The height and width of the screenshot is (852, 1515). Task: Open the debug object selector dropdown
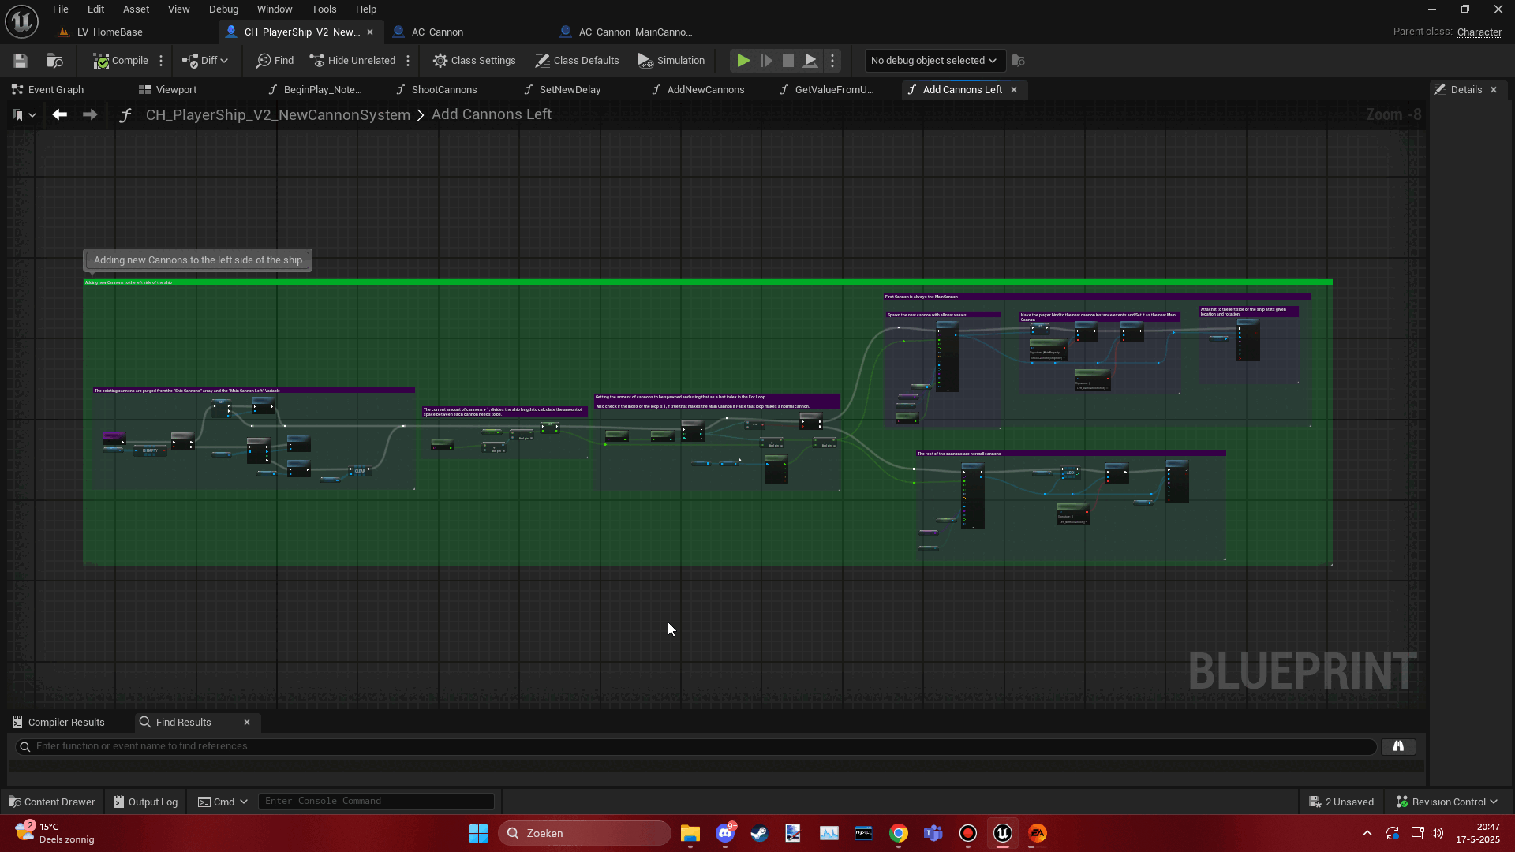933,61
